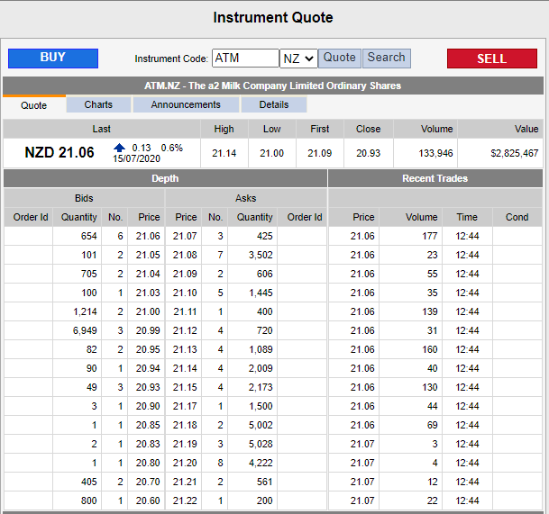Click the blue BUY button
The height and width of the screenshot is (514, 549).
click(53, 58)
